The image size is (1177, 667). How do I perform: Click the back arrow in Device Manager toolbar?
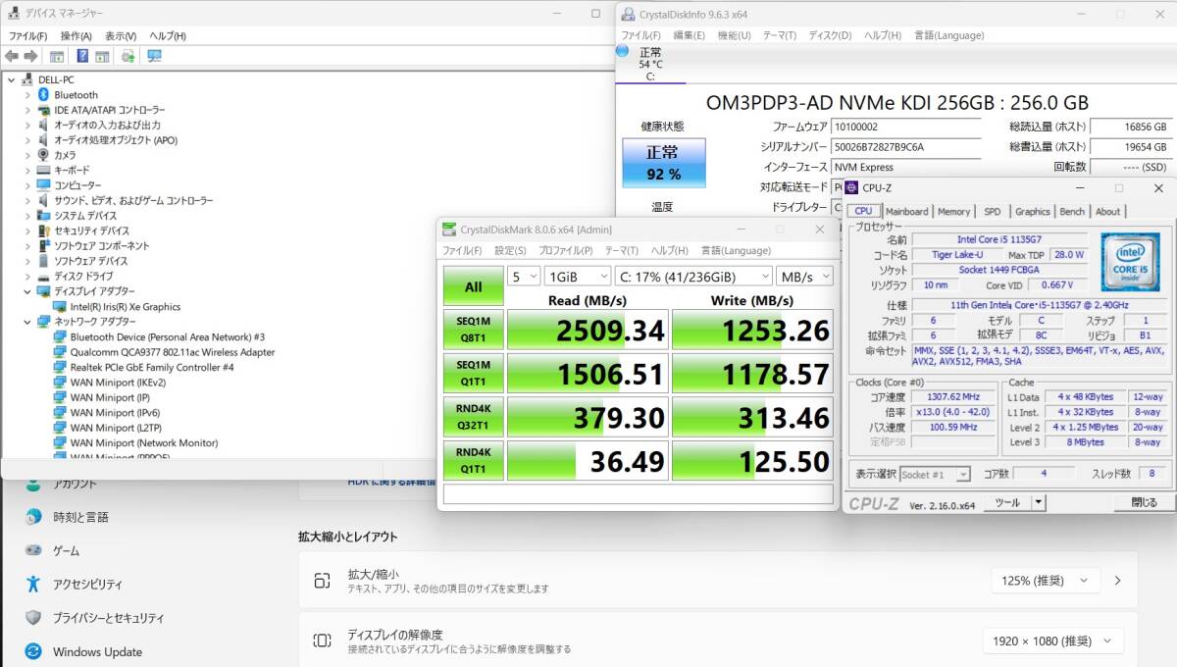tap(12, 56)
